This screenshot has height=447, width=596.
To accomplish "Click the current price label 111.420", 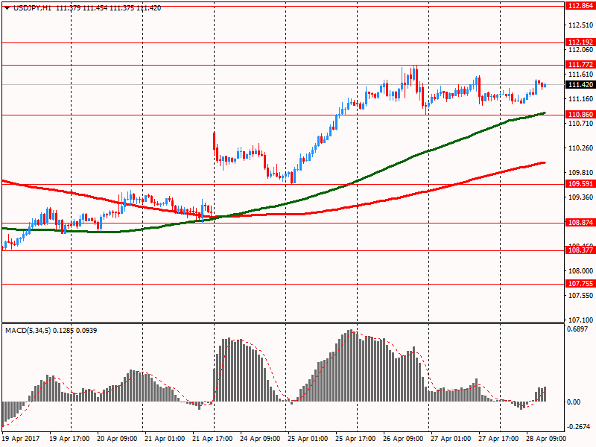I will click(x=580, y=84).
